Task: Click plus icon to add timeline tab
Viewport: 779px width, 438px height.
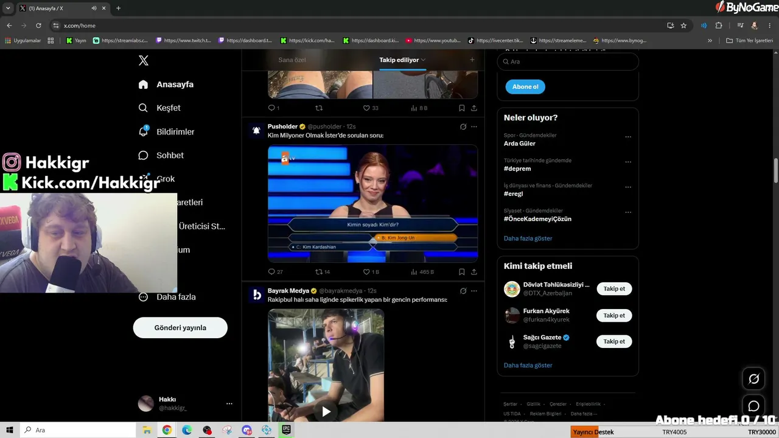Action: (x=472, y=60)
